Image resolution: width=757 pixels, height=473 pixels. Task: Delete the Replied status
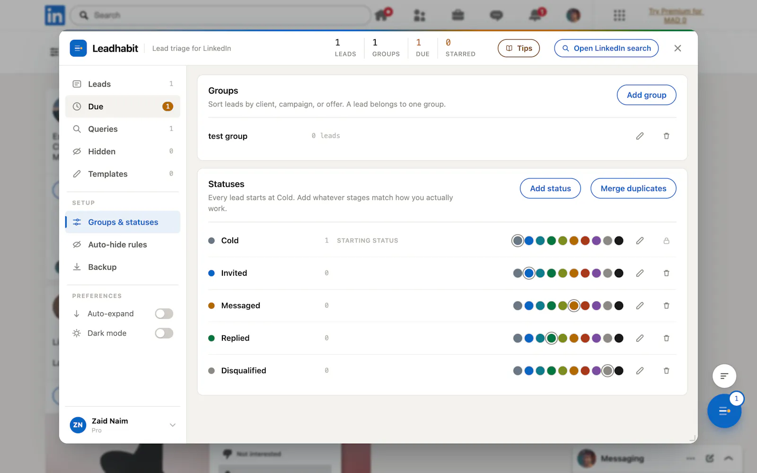coord(666,338)
